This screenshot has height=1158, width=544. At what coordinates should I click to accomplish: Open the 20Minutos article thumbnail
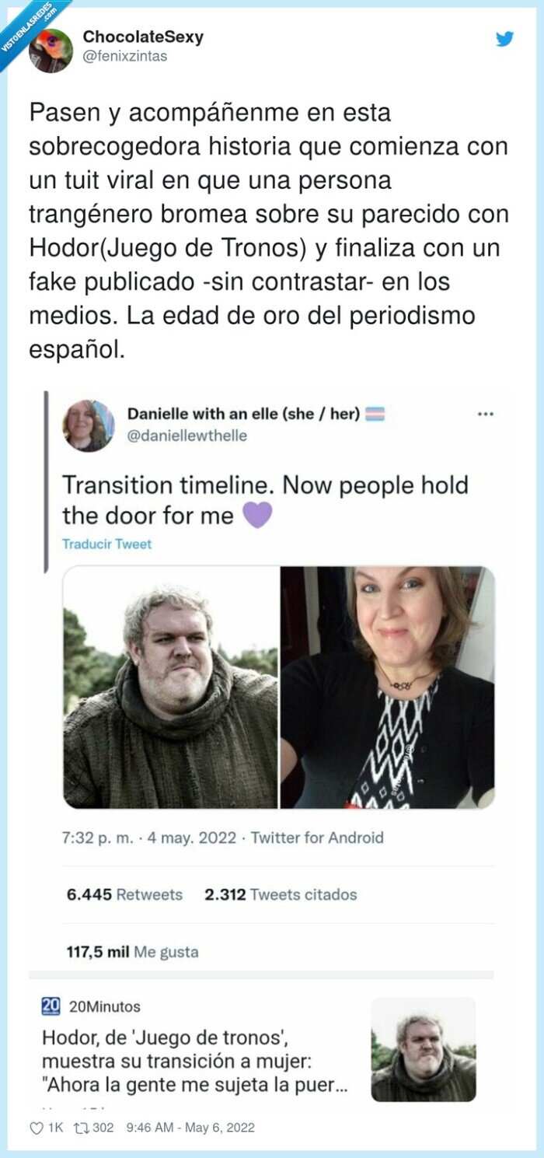point(424,1050)
